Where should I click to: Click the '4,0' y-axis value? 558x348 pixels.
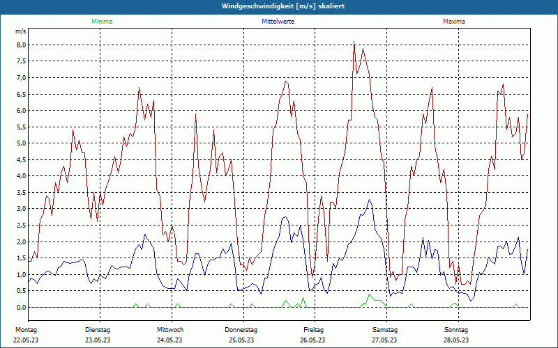point(22,176)
